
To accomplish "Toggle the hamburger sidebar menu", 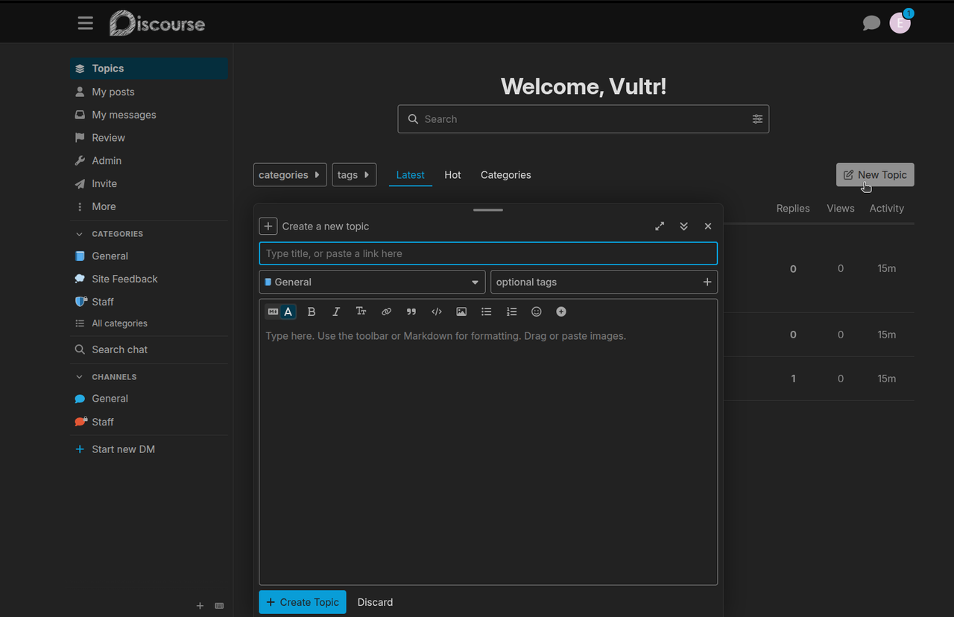I will [86, 23].
